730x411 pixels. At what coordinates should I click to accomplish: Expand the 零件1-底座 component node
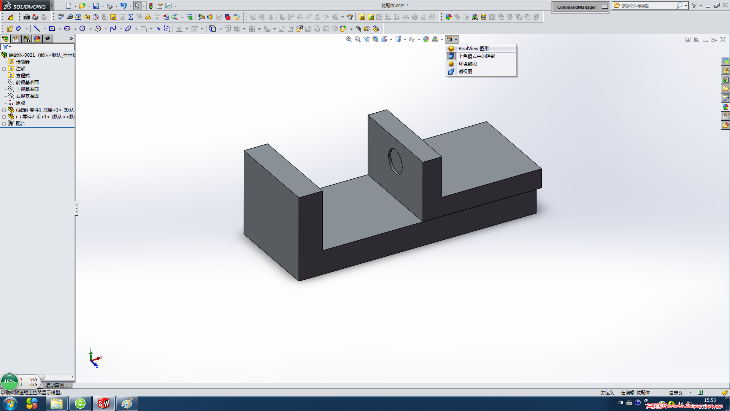[x=4, y=110]
